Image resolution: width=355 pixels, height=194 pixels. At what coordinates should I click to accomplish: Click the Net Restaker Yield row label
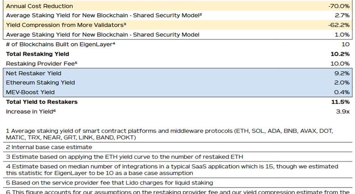pos(34,73)
